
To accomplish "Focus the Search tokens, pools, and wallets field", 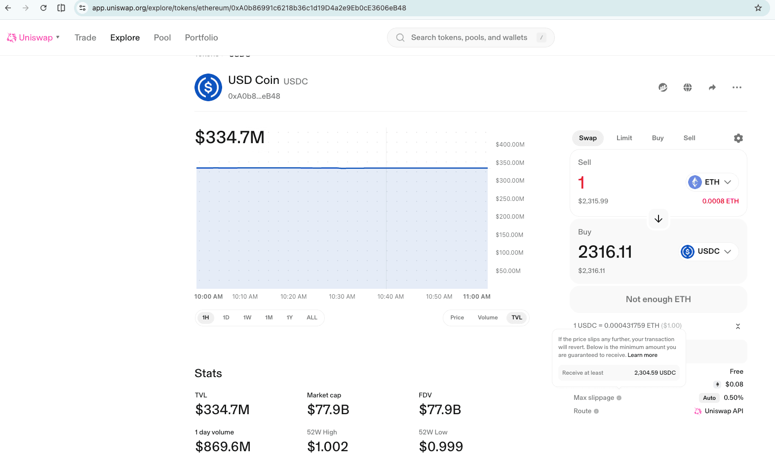I will [x=470, y=38].
